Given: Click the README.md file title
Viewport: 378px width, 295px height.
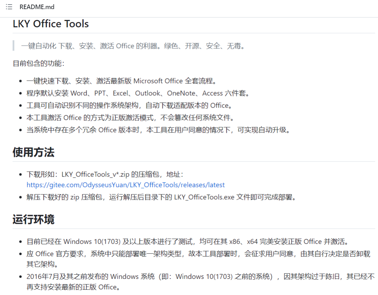Looking at the screenshot, I should (x=37, y=7).
